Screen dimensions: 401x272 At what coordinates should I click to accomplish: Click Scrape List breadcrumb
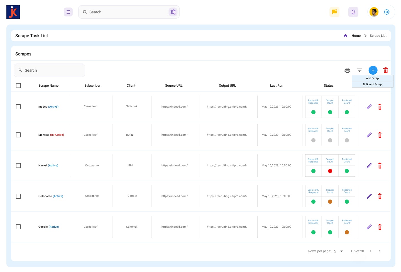(x=378, y=36)
